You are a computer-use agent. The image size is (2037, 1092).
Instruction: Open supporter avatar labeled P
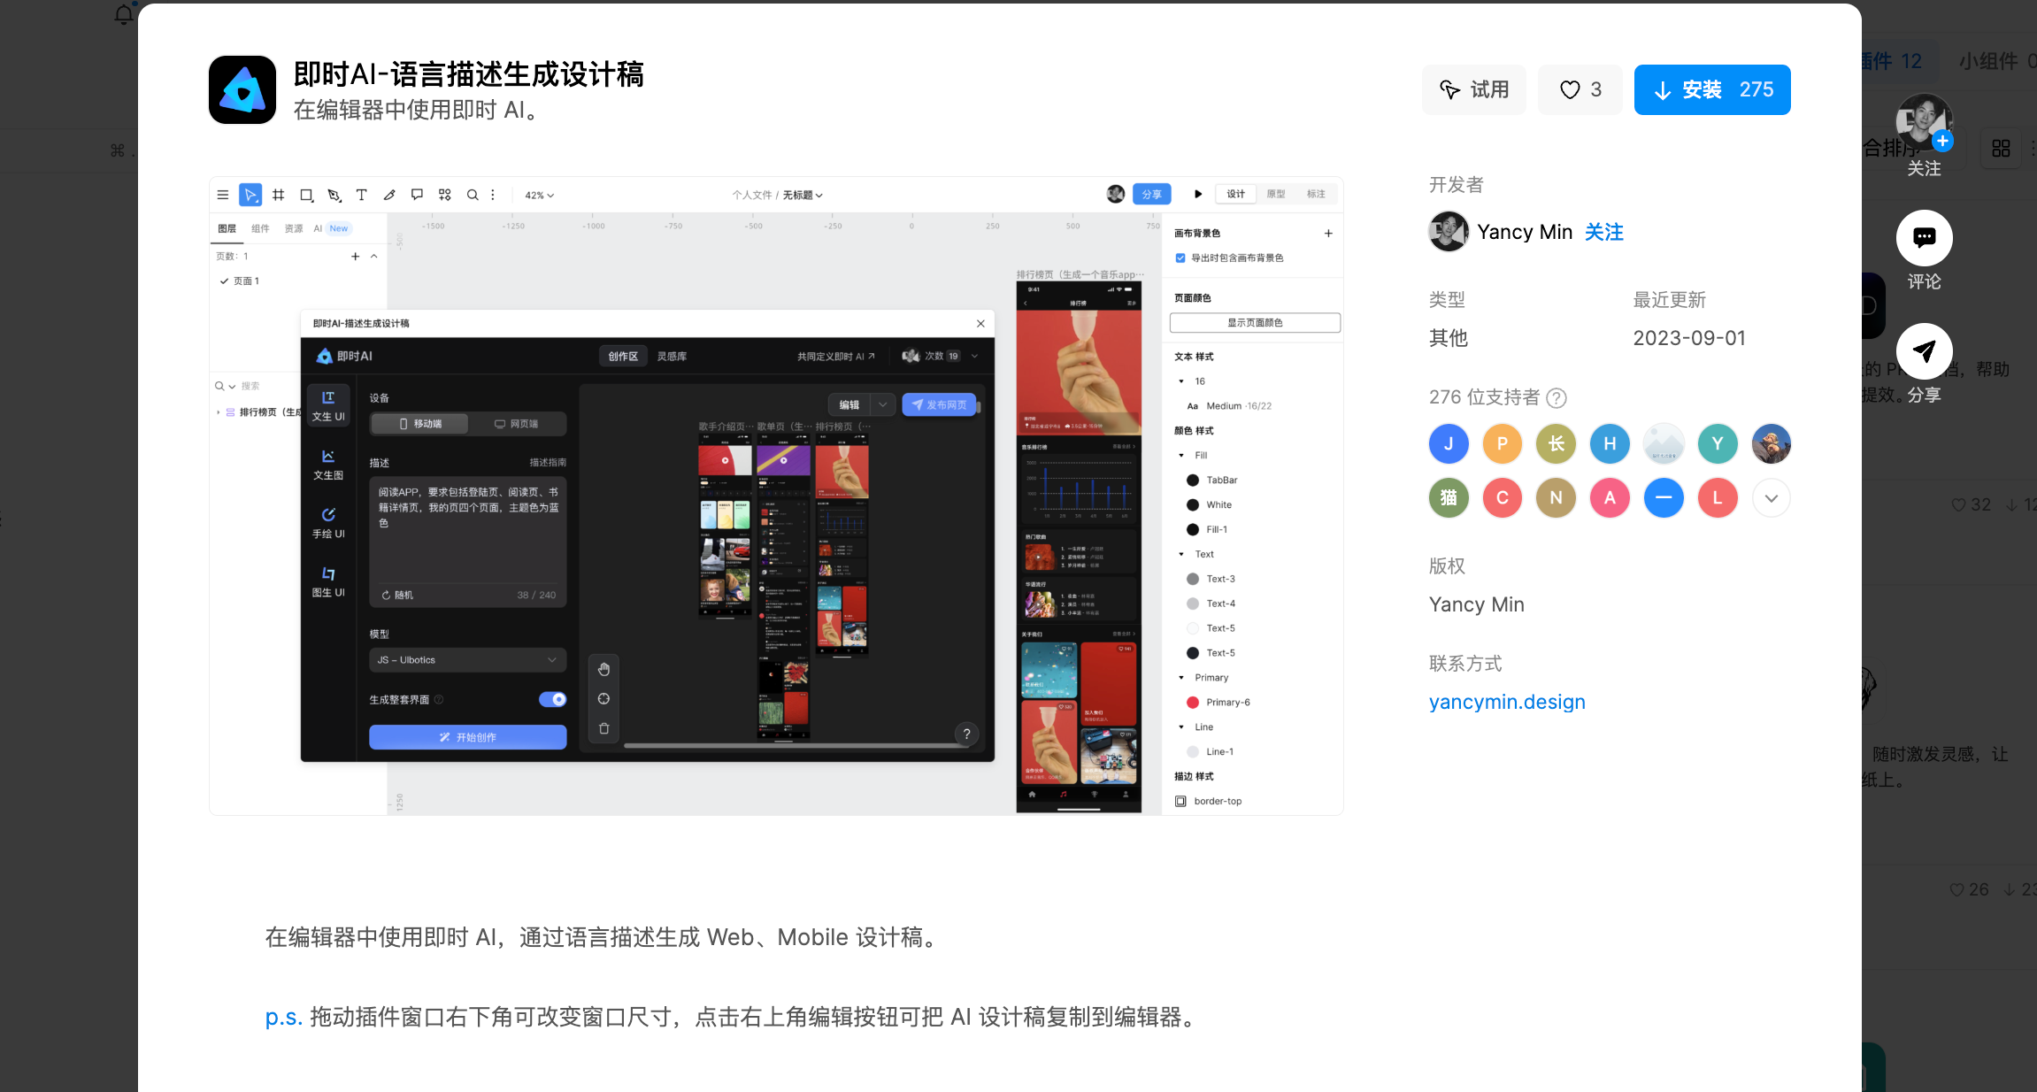1503,444
